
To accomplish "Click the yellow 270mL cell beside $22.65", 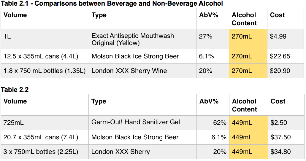I will pyautogui.click(x=242, y=56).
